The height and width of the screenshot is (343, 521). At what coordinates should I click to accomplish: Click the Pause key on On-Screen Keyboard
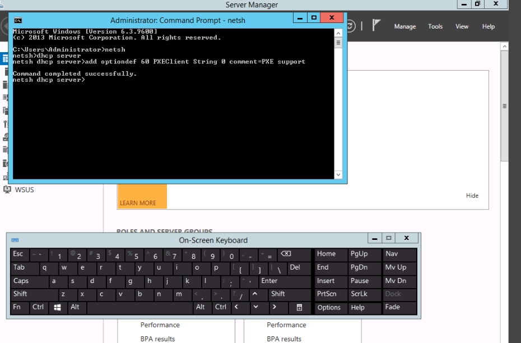(365, 281)
